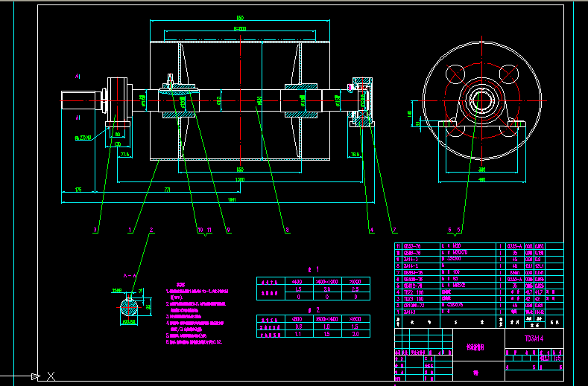
Task: Select the 1981 overall length dimension
Action: point(233,199)
